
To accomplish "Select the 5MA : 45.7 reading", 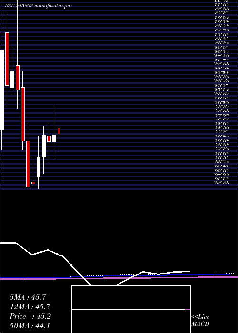I will pyautogui.click(x=28, y=297).
